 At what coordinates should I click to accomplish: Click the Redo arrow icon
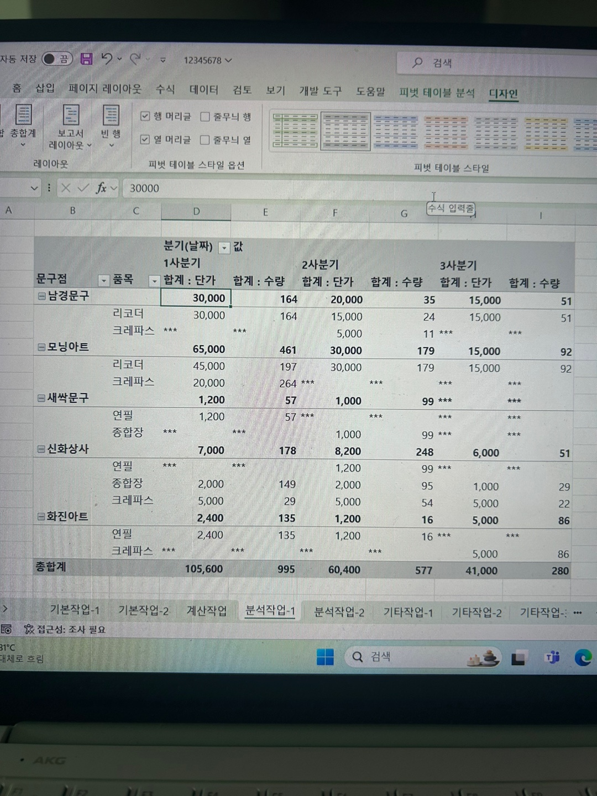135,59
